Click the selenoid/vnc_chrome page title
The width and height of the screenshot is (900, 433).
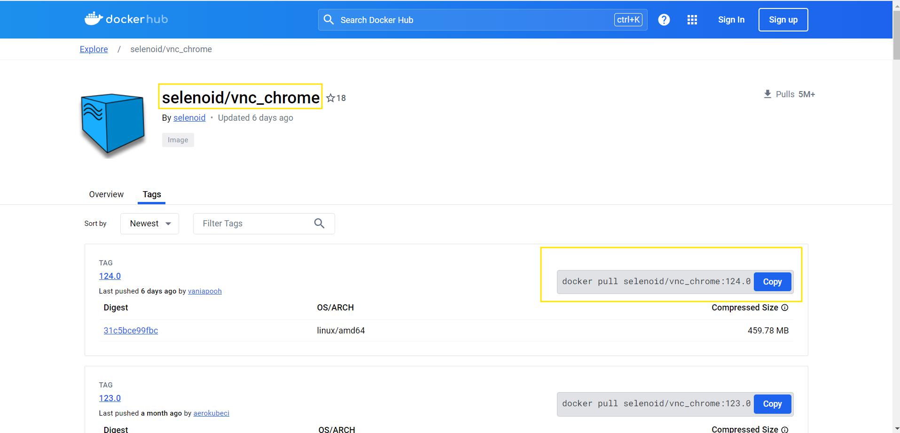click(x=241, y=97)
